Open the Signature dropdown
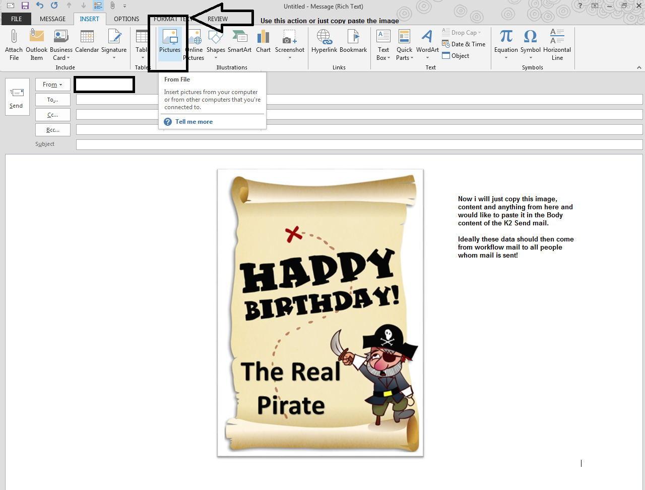Viewport: 645px width, 490px height. [114, 44]
